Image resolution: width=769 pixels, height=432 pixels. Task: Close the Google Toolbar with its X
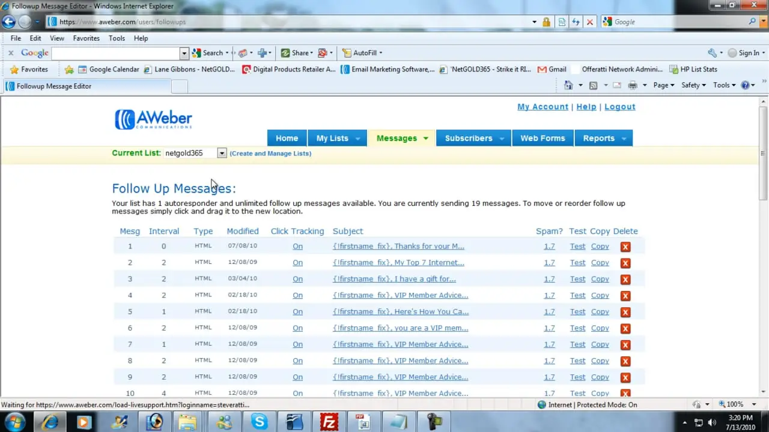coord(10,53)
